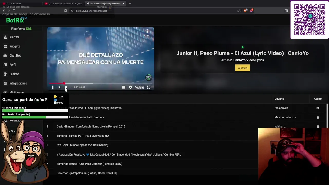This screenshot has height=185, width=329.
Task: Switch to the Michael Jackson P.Y.T. tab
Action: coord(63,4)
